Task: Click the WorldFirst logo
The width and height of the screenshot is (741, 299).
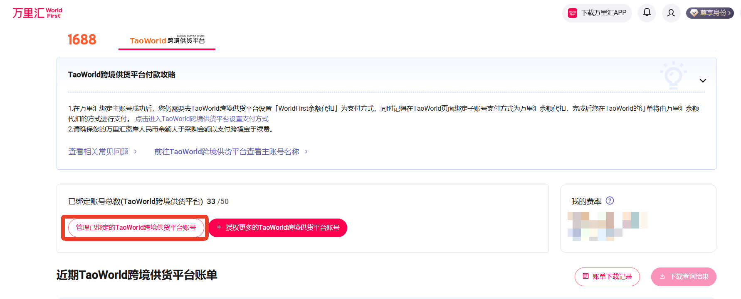Action: (x=37, y=13)
